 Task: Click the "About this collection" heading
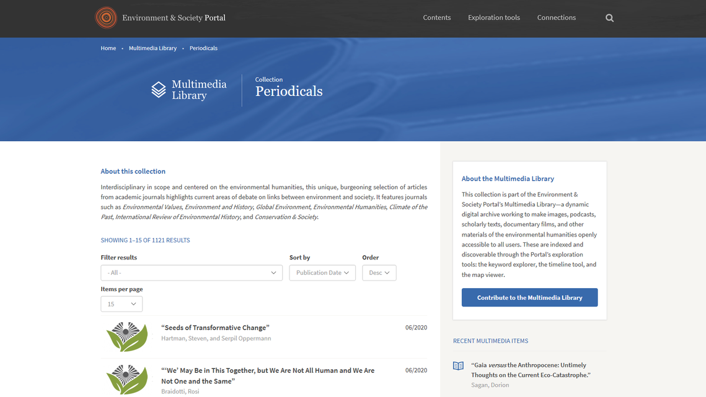(133, 171)
